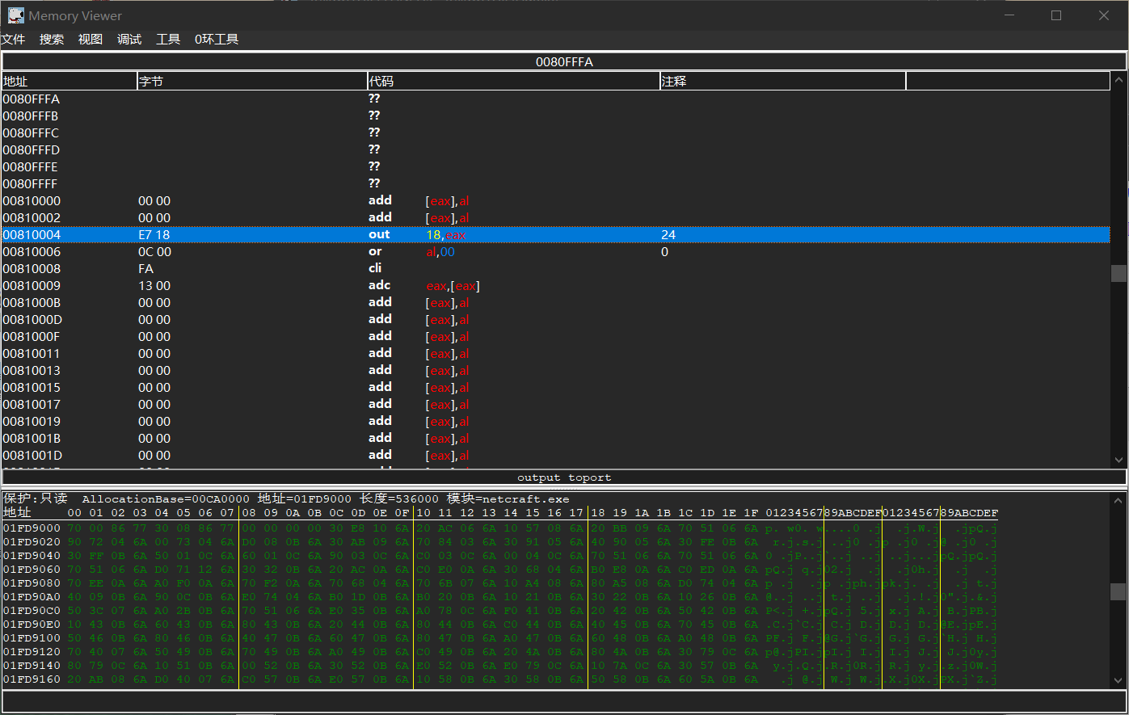
Task: Click the hex dump scrollbar down arrow
Action: coord(1118,681)
